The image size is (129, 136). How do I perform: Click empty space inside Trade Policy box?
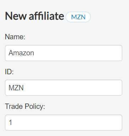click(67, 122)
